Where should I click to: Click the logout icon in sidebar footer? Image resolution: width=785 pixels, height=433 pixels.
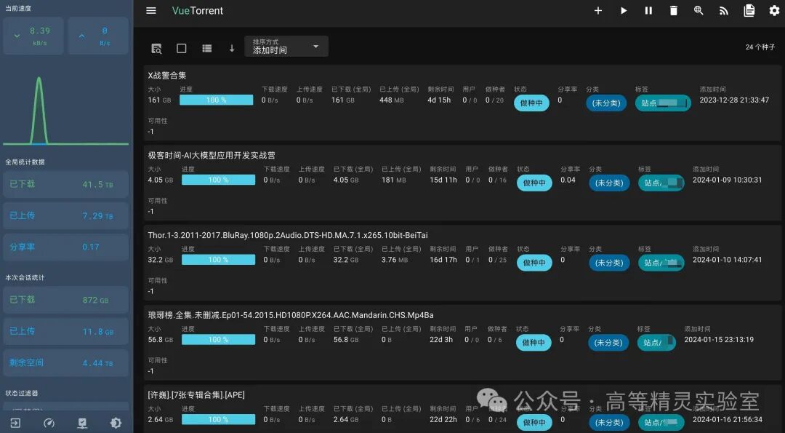[x=15, y=423]
